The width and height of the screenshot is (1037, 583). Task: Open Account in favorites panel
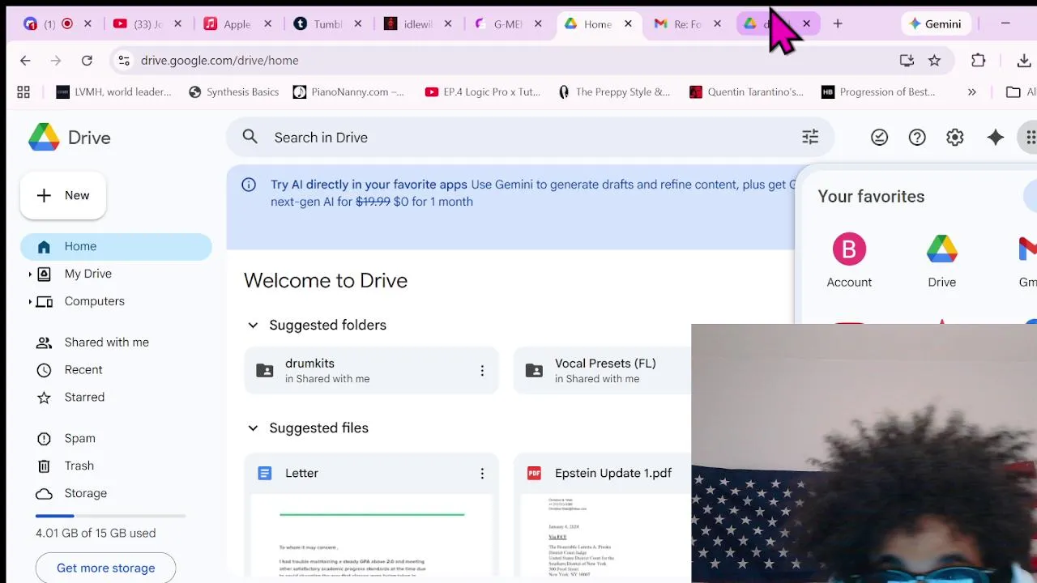click(x=849, y=261)
